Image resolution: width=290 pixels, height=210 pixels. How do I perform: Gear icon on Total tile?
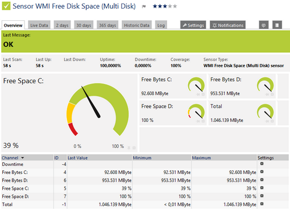coord(272,121)
